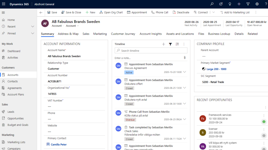Attach a file with the paperclip icon
The width and height of the screenshot is (268, 150).
tap(185, 58)
